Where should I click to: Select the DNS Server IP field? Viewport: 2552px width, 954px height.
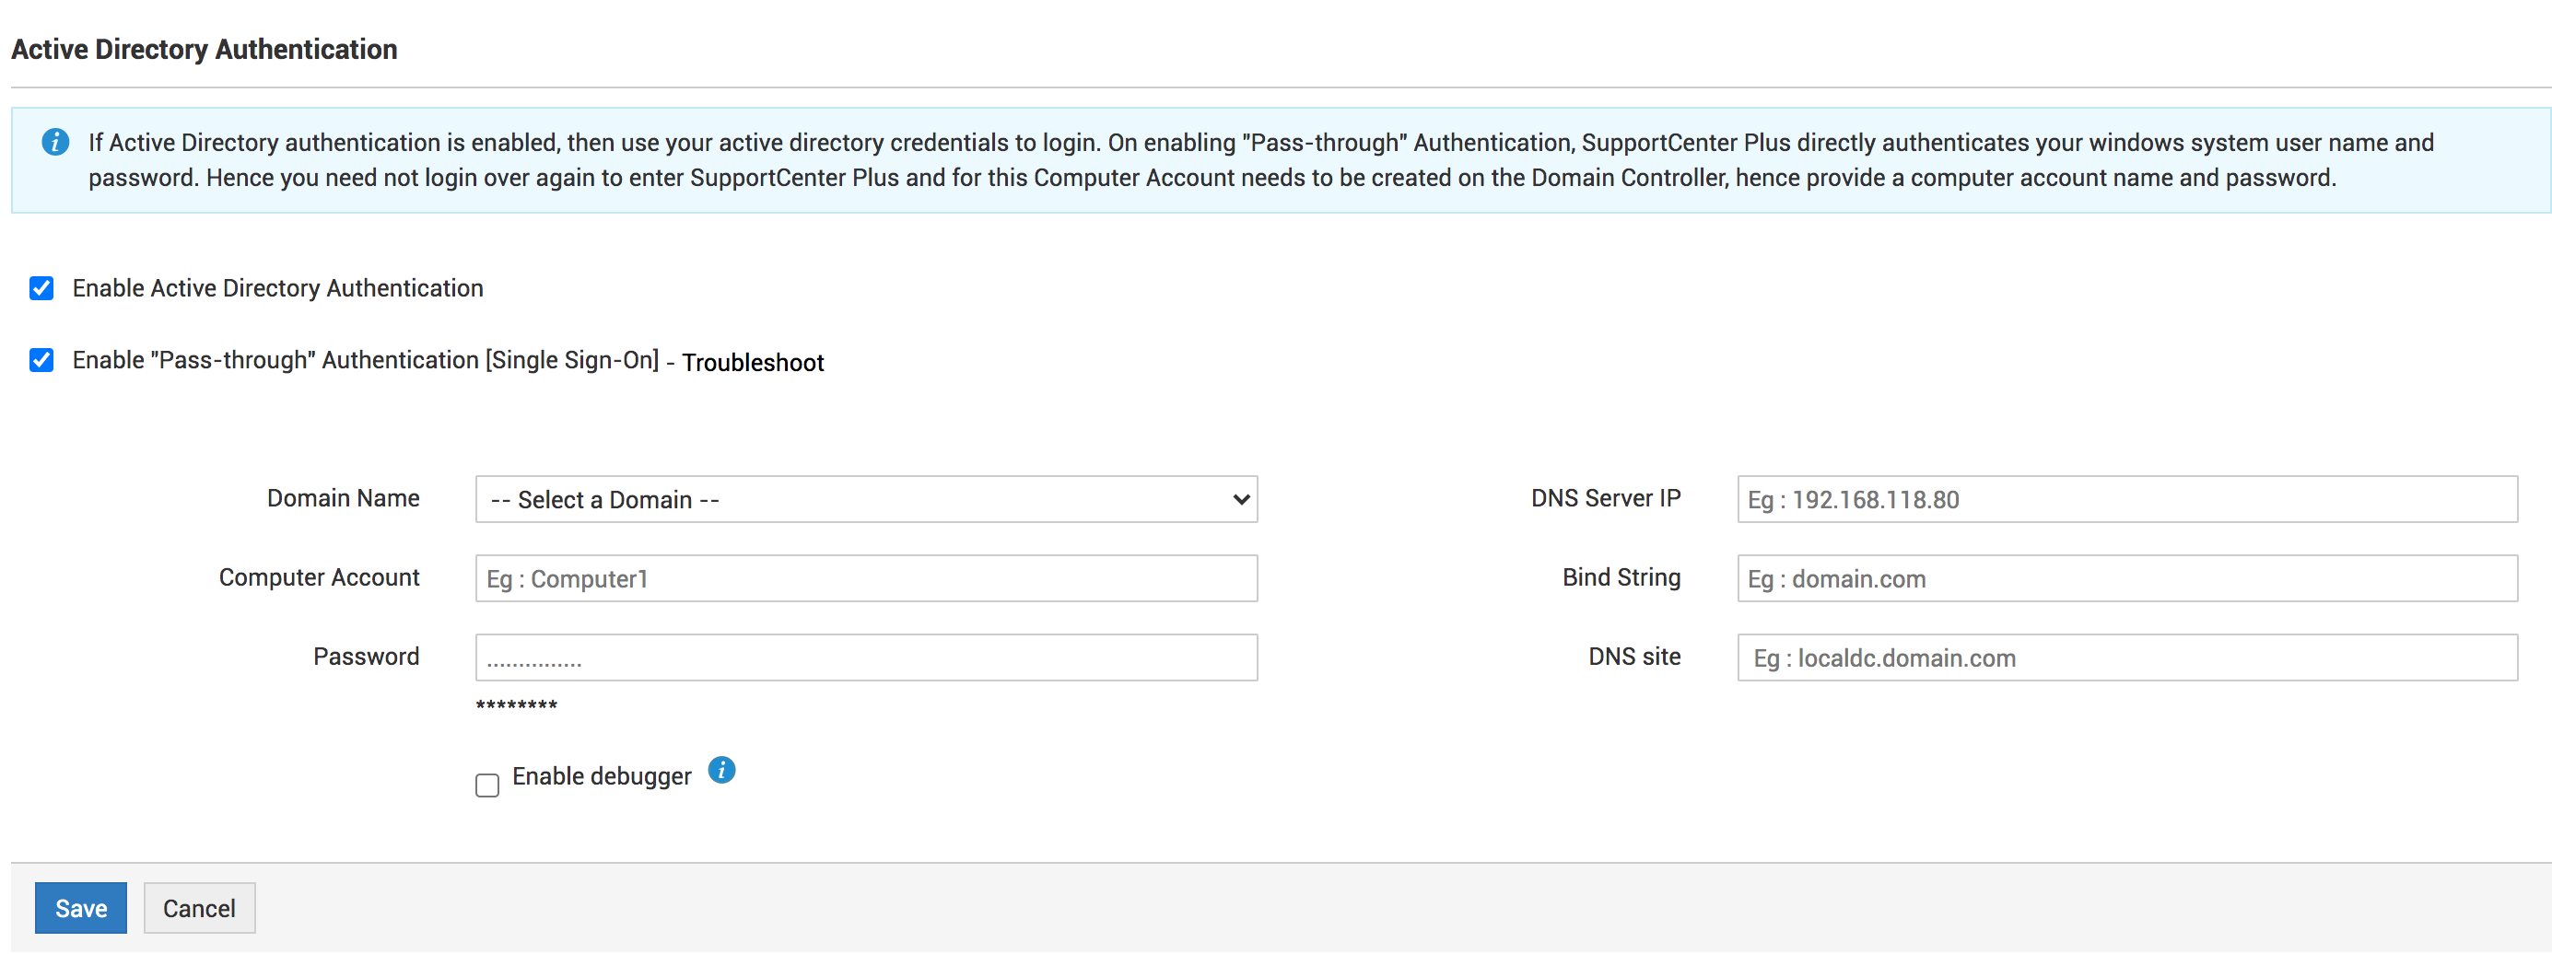[x=2127, y=499]
